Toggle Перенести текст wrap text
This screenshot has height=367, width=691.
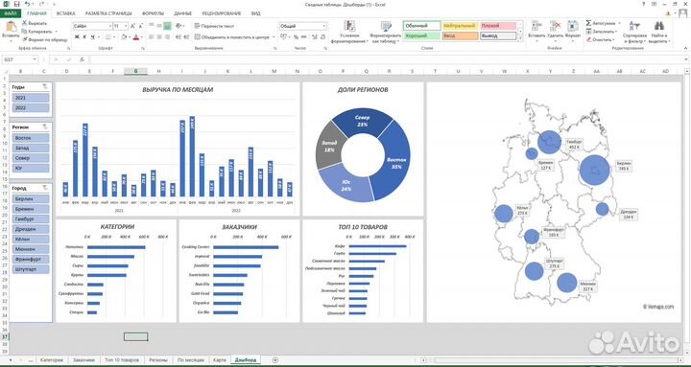[x=215, y=26]
